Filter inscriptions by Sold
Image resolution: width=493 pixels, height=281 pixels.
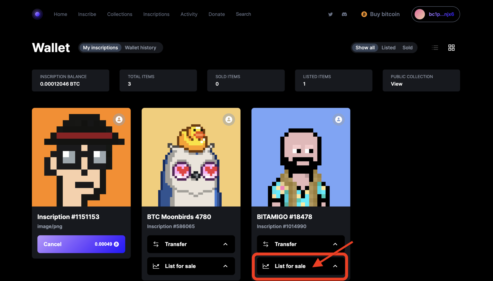coord(407,48)
